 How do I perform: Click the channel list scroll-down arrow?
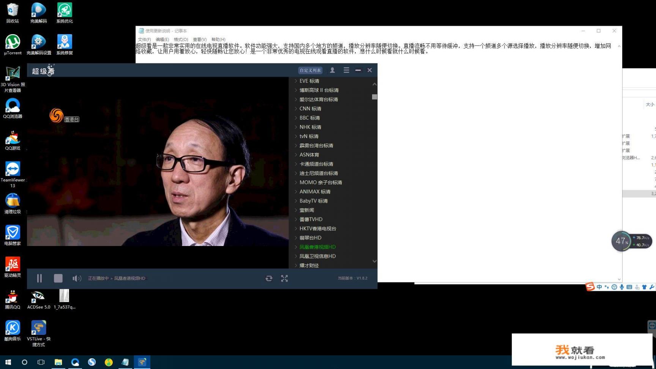375,261
